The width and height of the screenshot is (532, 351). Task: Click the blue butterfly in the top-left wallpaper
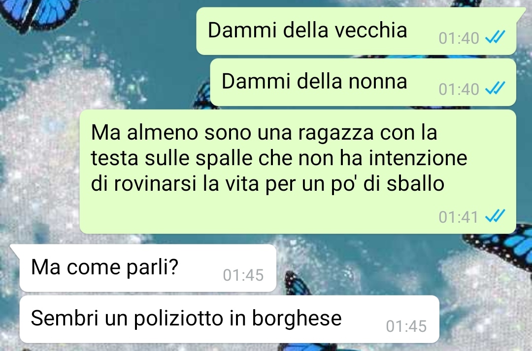[37, 14]
